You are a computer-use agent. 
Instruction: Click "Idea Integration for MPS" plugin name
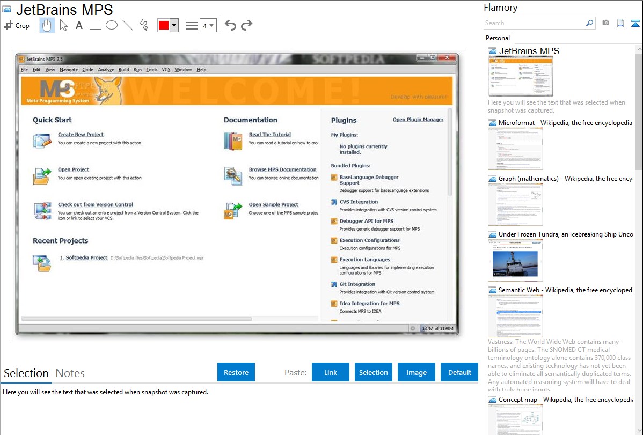[369, 304]
